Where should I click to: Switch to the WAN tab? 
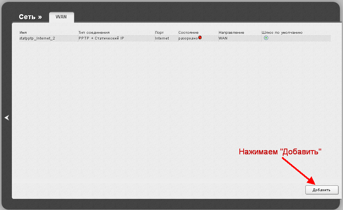(x=61, y=17)
